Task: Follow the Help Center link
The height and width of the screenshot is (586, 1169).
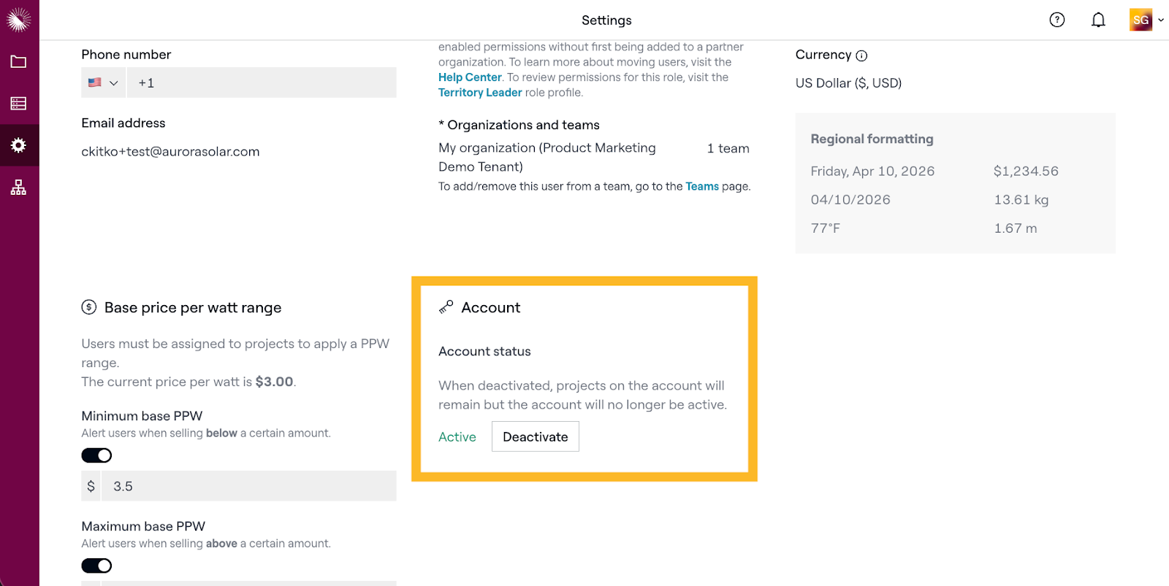Action: click(470, 77)
